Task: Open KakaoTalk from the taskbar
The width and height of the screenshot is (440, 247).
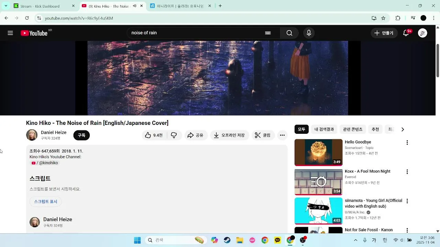Action: click(x=277, y=240)
